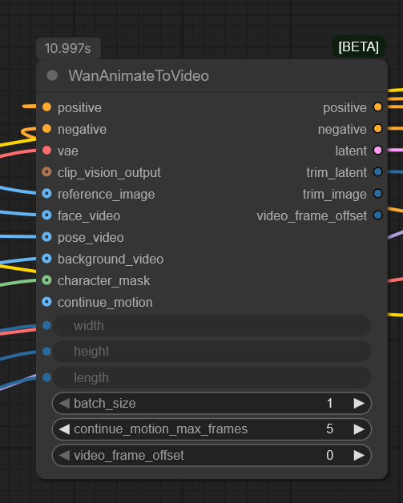Click the continue_motion input socket

pyautogui.click(x=46, y=302)
